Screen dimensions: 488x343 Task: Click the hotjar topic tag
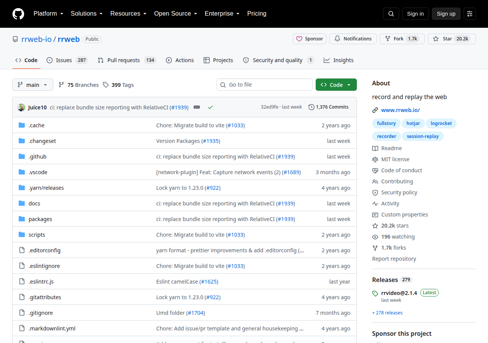pyautogui.click(x=413, y=123)
